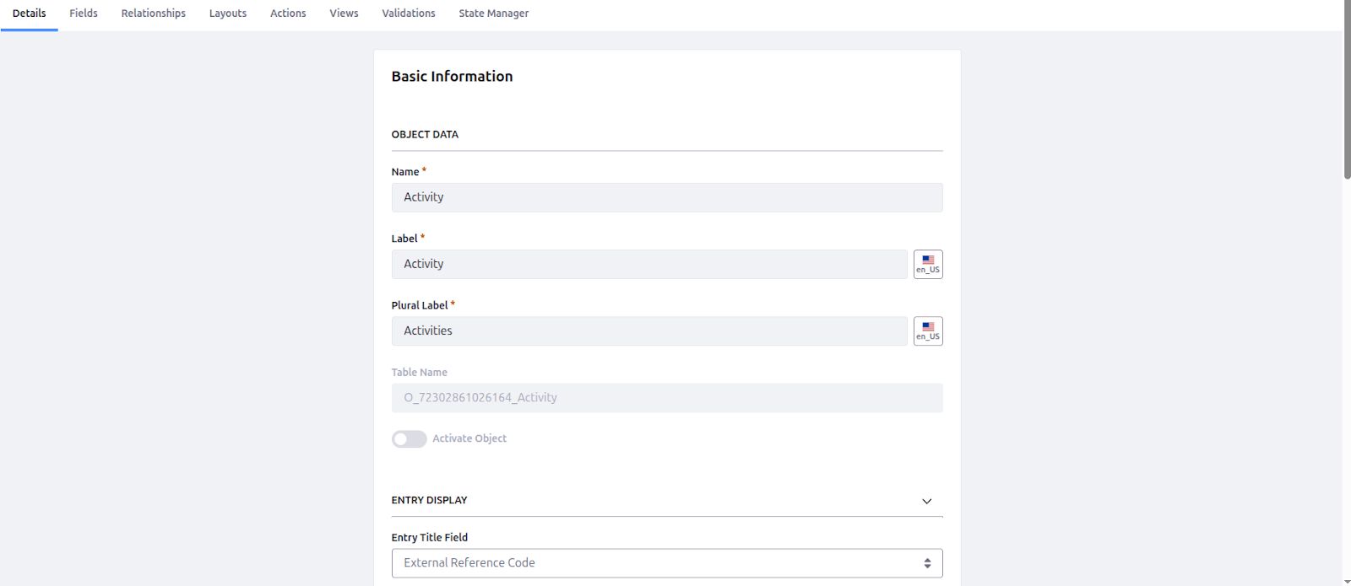Click the vertical page scrollbar thumb
1351x586 pixels.
(x=1347, y=93)
